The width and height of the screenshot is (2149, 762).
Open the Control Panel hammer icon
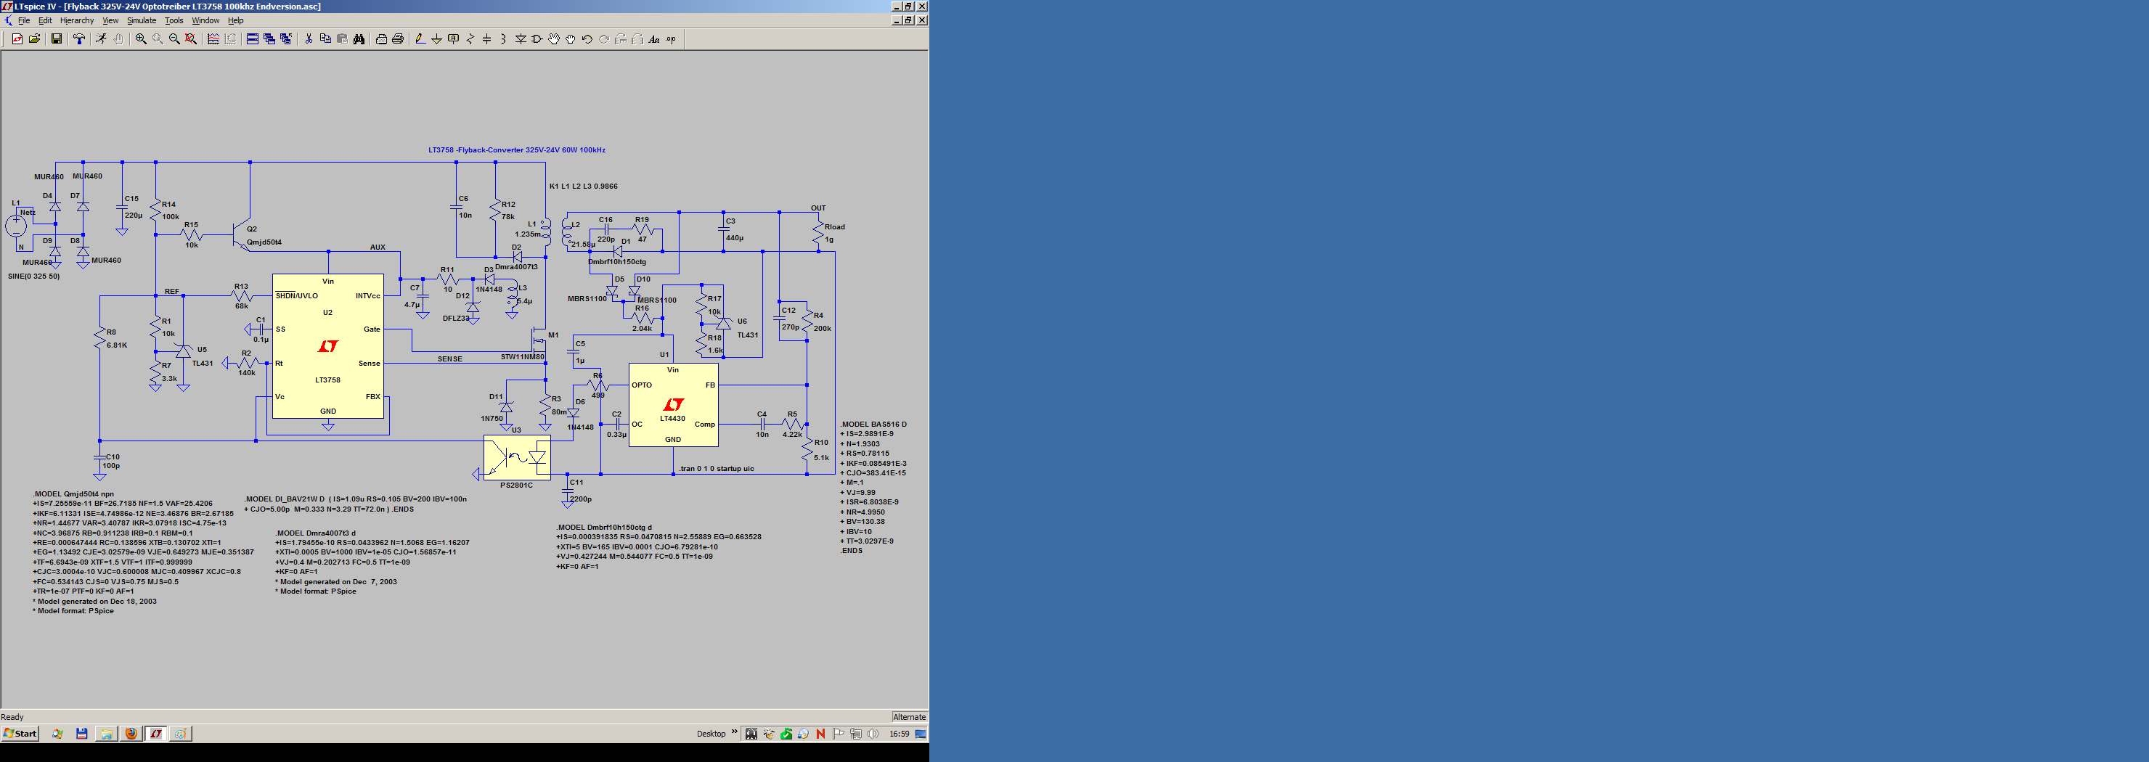pos(79,39)
